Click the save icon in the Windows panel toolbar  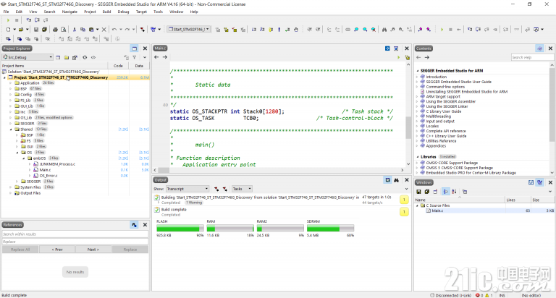tap(418, 192)
